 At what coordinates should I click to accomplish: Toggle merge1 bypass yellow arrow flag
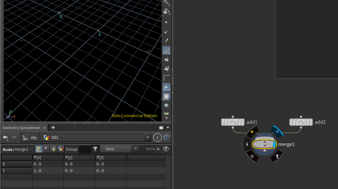click(252, 132)
